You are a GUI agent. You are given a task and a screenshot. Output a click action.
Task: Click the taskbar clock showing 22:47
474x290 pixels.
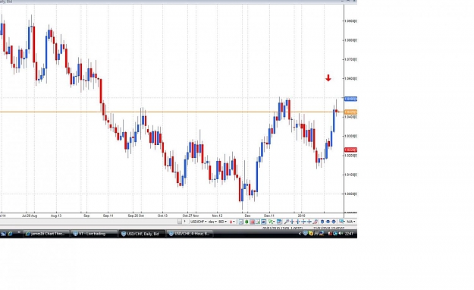tap(349, 234)
